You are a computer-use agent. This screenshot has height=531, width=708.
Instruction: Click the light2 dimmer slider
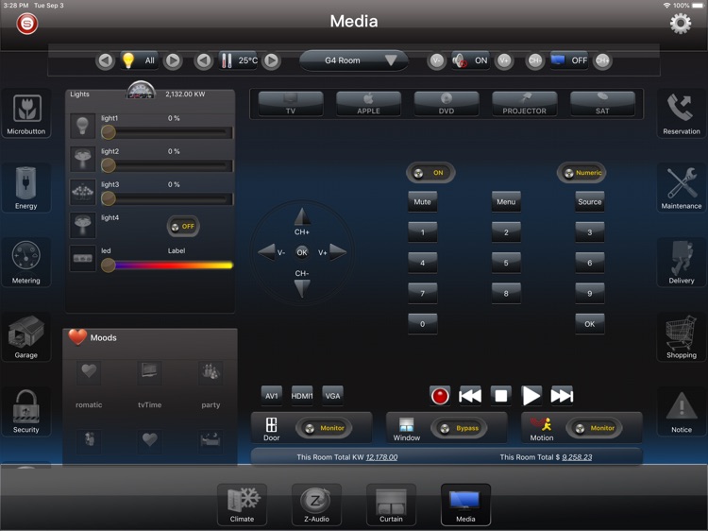[x=167, y=166]
